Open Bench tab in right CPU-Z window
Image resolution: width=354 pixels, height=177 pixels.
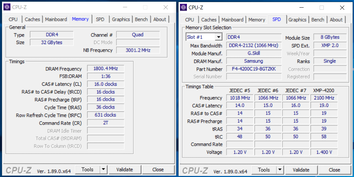click(x=318, y=20)
